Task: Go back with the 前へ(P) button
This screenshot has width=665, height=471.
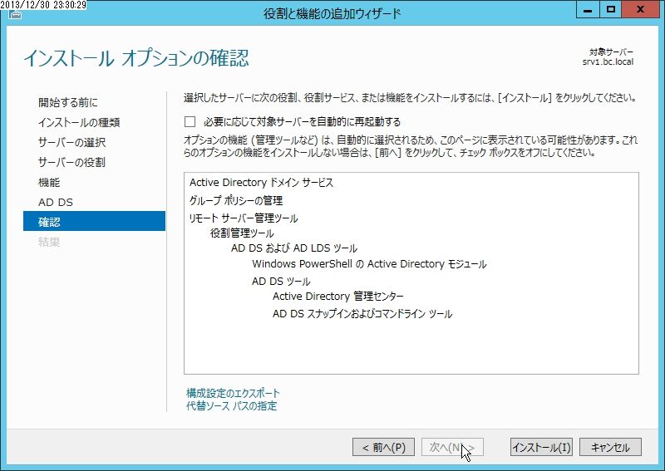Action: (x=383, y=447)
